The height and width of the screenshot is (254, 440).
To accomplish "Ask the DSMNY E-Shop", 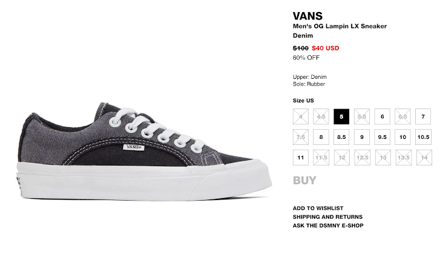I will (328, 226).
